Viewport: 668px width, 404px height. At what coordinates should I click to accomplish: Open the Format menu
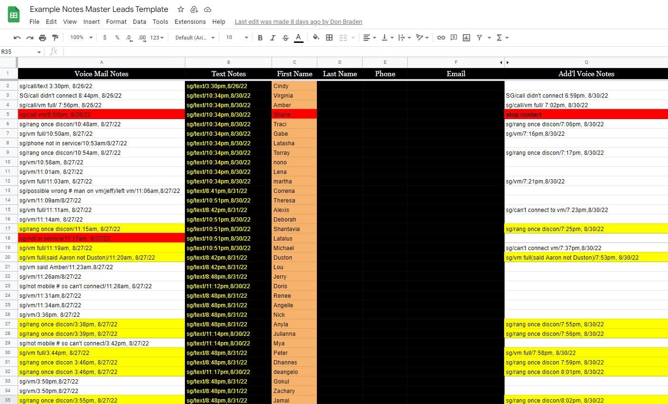tap(116, 22)
